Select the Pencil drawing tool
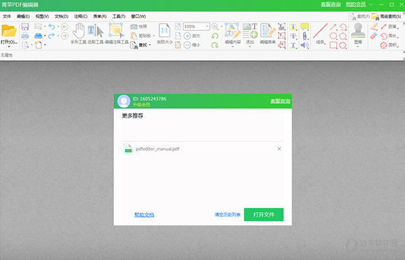The width and height of the screenshot is (405, 260). [373, 26]
